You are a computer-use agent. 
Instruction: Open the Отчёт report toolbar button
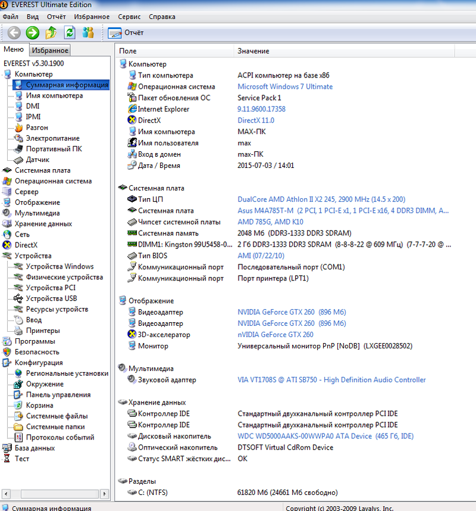point(126,33)
